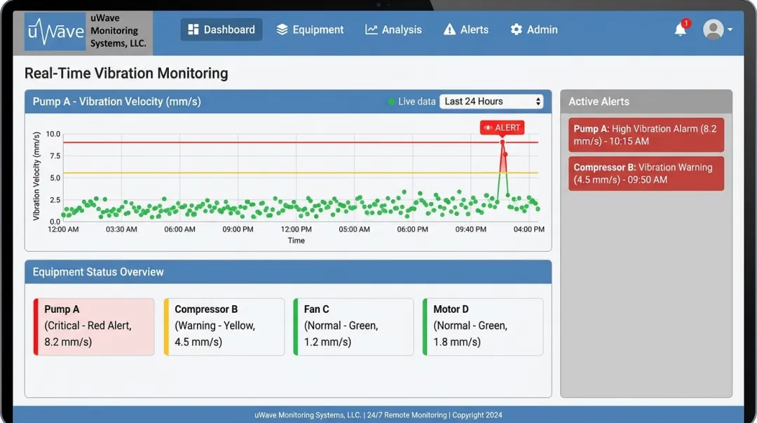Click the 7.5 y-axis value
Viewport: 757px width, 423px height.
(55, 156)
